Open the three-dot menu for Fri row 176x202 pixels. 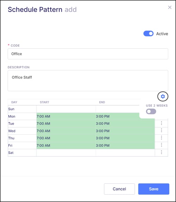click(x=161, y=145)
